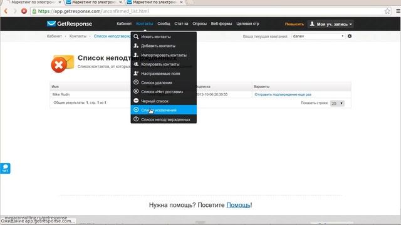Switch to the third browser tab
Screen dimensions: 401x225
point(154,2)
